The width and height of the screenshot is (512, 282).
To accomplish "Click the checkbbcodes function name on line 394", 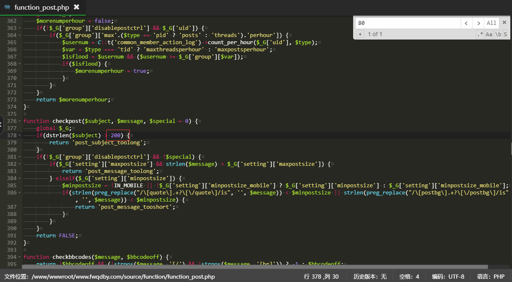I will click(x=72, y=257).
